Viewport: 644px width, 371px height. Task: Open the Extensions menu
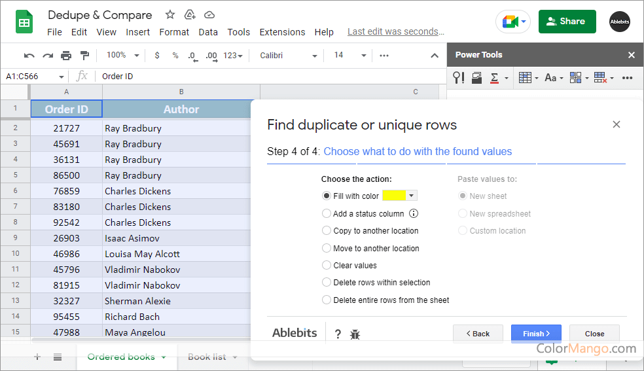282,32
